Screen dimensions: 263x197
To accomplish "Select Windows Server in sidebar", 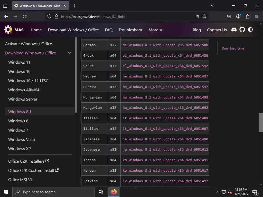I will pyautogui.click(x=23, y=99).
